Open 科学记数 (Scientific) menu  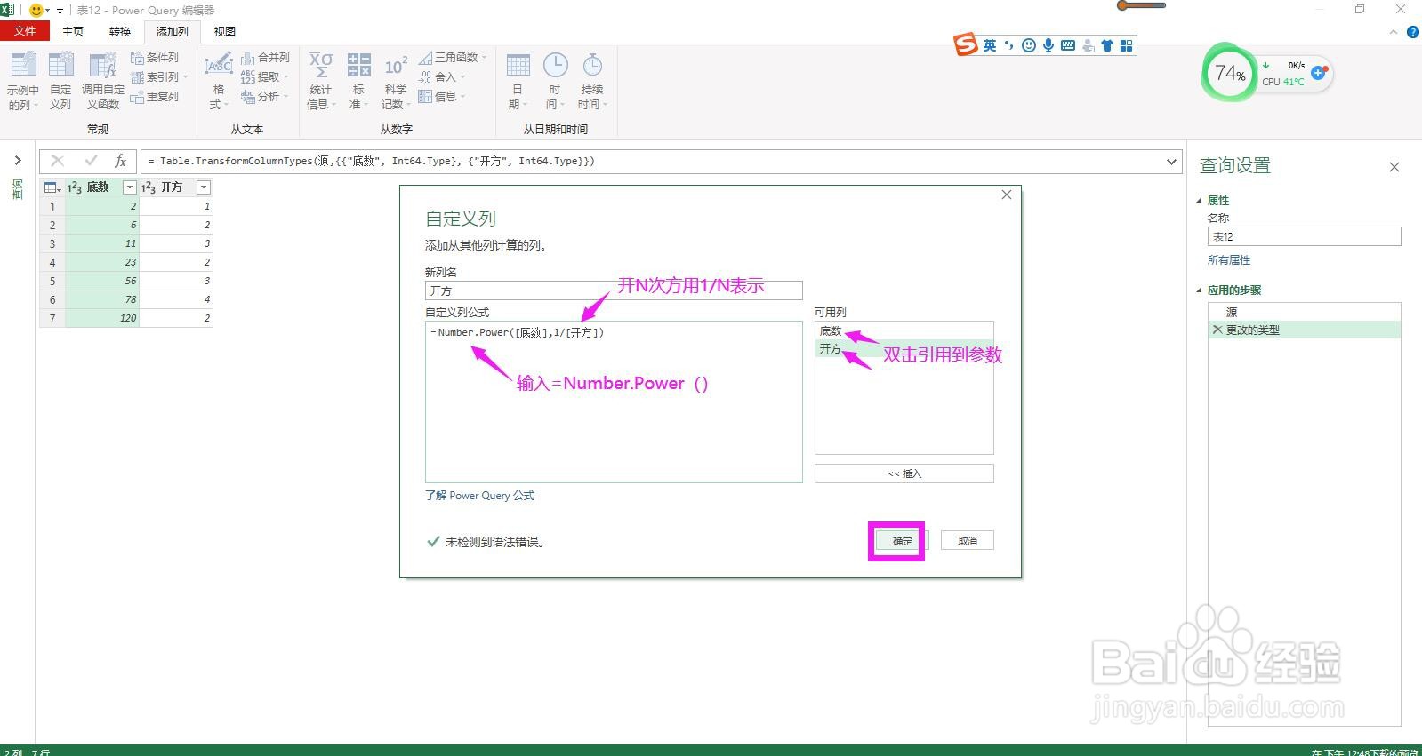pos(396,81)
